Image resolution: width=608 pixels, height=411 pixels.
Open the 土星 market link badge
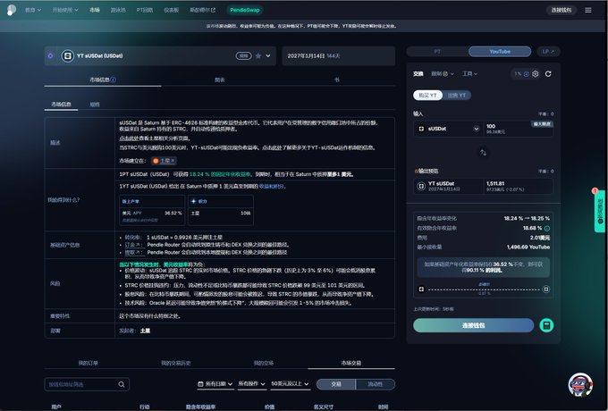coord(165,160)
